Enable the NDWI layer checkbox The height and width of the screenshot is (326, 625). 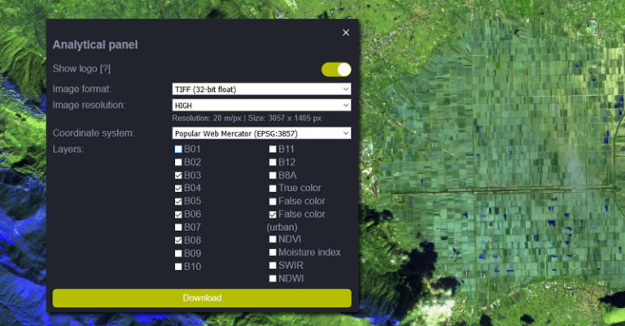click(x=273, y=279)
